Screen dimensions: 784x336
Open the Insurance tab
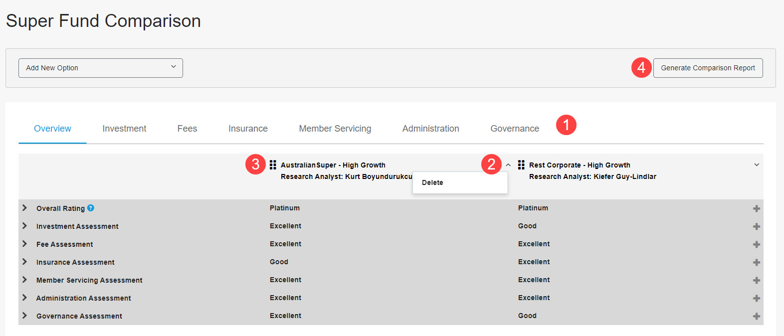point(248,129)
